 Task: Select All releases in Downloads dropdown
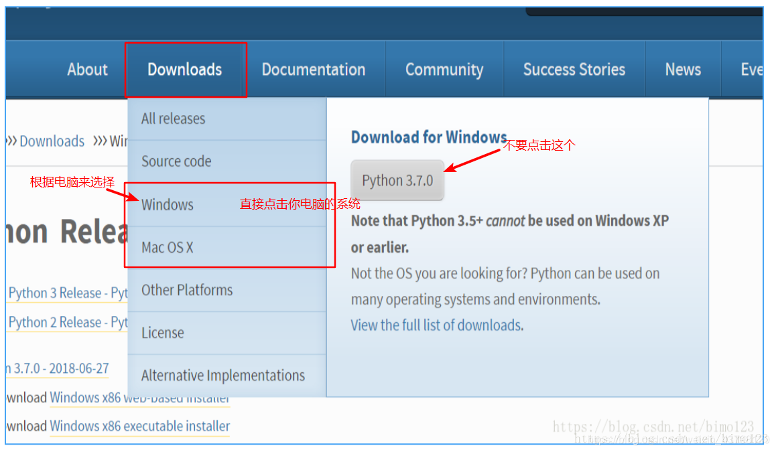coord(227,119)
